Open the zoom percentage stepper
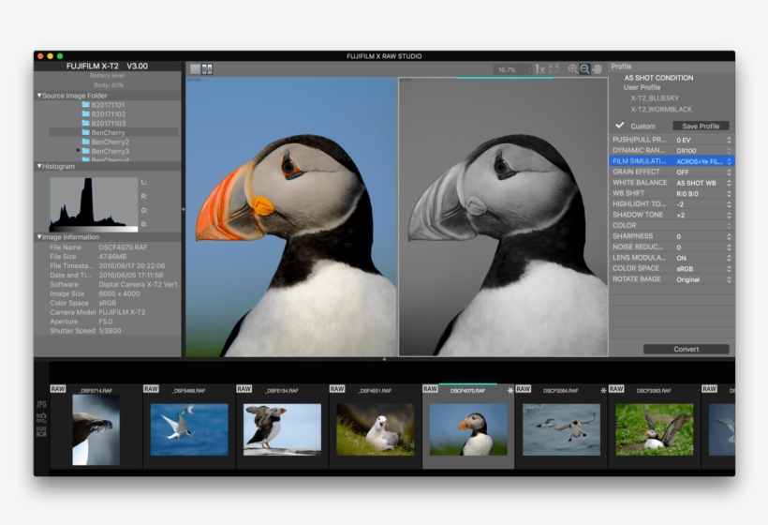The image size is (768, 525). pos(529,69)
